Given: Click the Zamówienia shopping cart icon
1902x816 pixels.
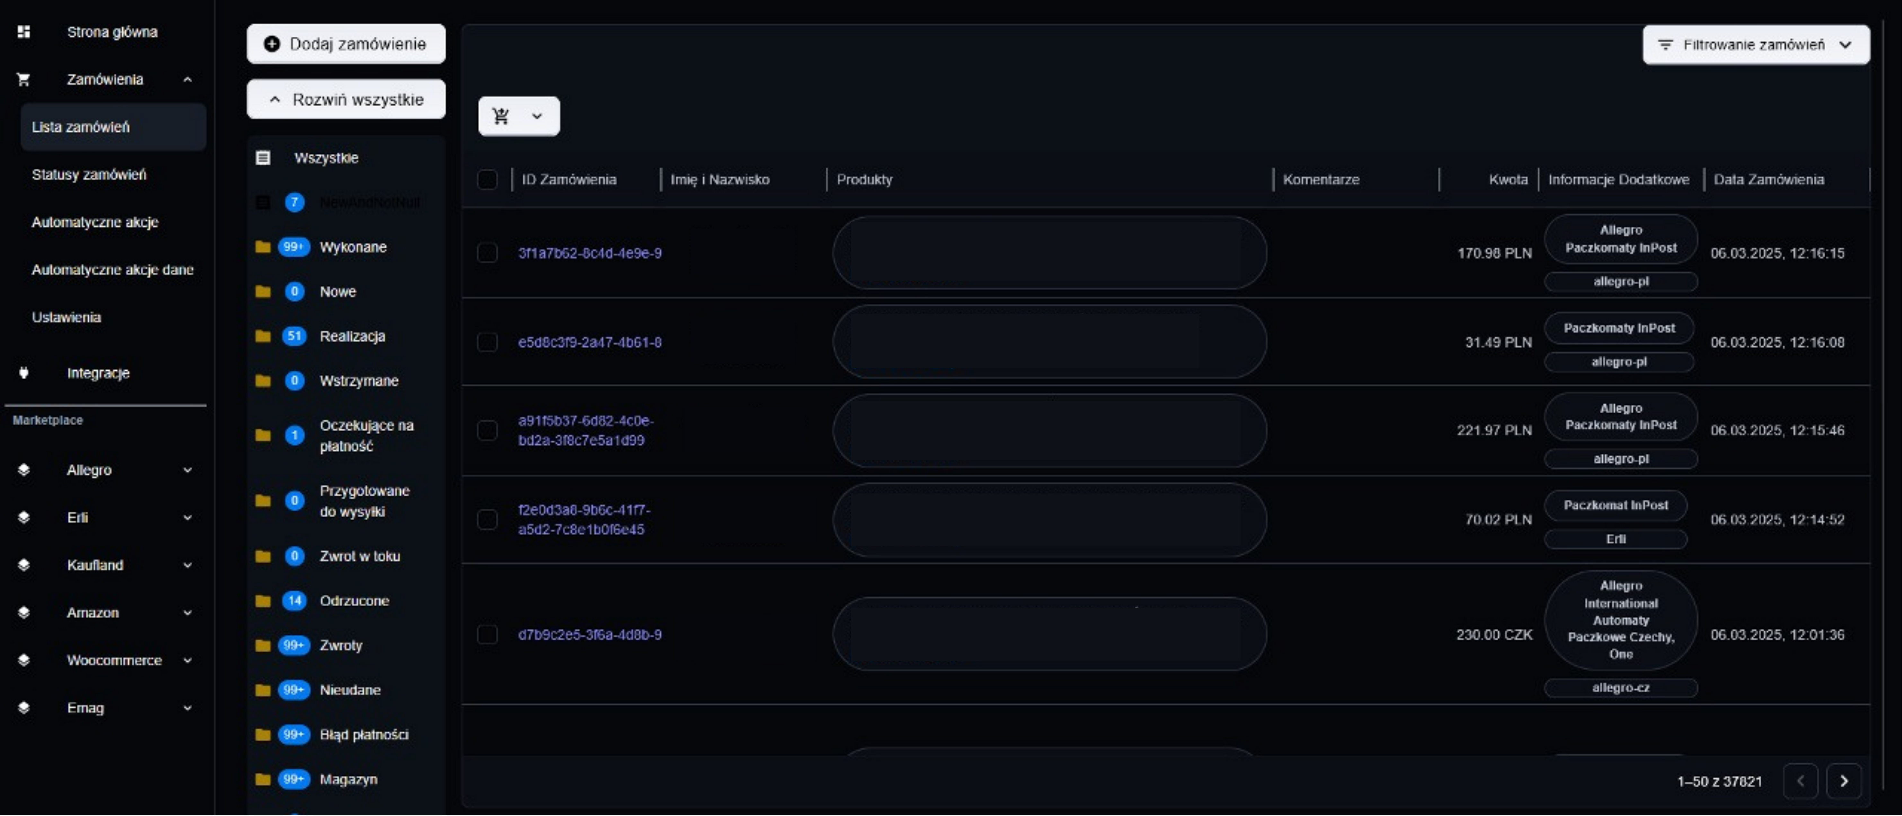Looking at the screenshot, I should tap(24, 79).
